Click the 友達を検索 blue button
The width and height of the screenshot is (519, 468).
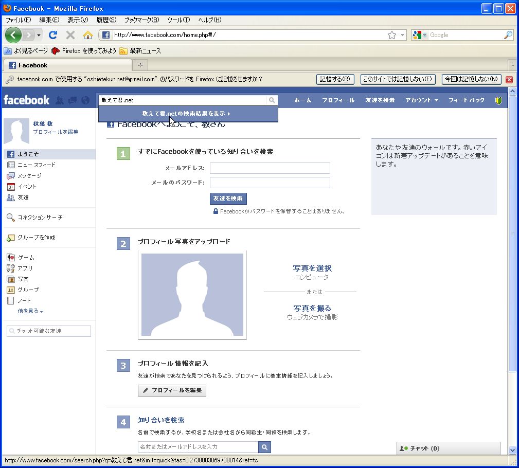(228, 199)
